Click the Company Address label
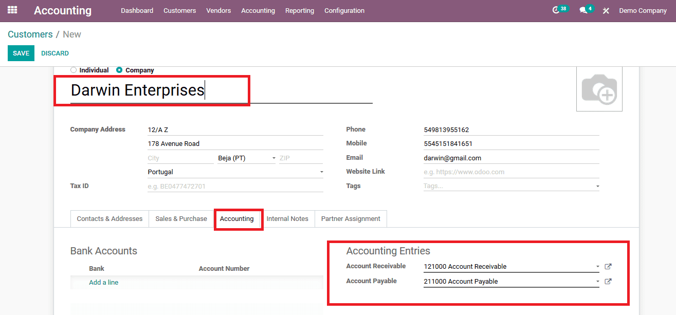676x315 pixels. [98, 129]
